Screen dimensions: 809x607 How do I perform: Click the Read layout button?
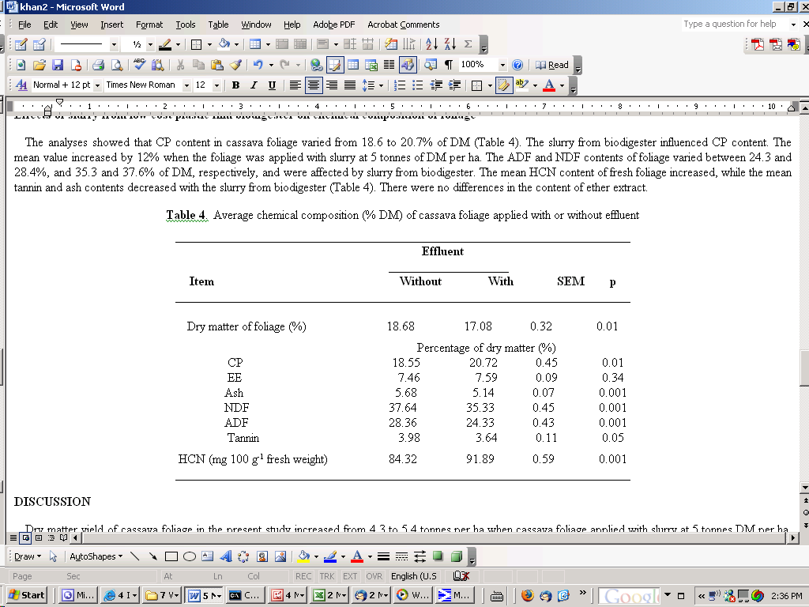point(552,65)
